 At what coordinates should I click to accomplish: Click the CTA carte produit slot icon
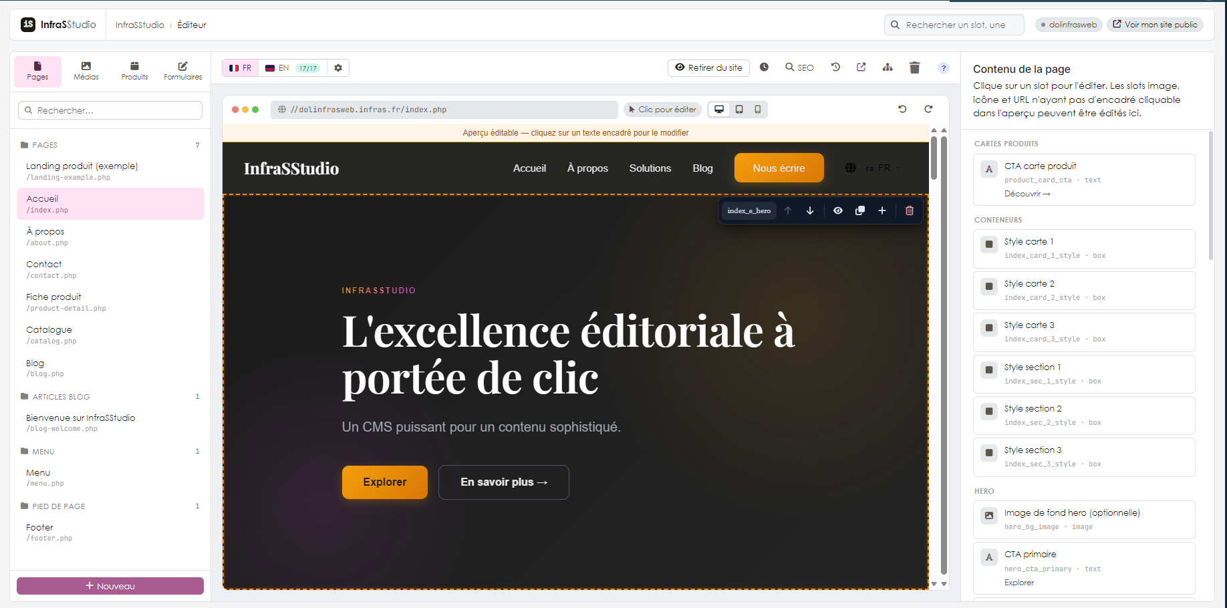pyautogui.click(x=989, y=169)
